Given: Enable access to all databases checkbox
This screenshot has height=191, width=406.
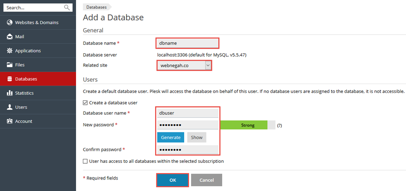Looking at the screenshot, I should [85, 161].
